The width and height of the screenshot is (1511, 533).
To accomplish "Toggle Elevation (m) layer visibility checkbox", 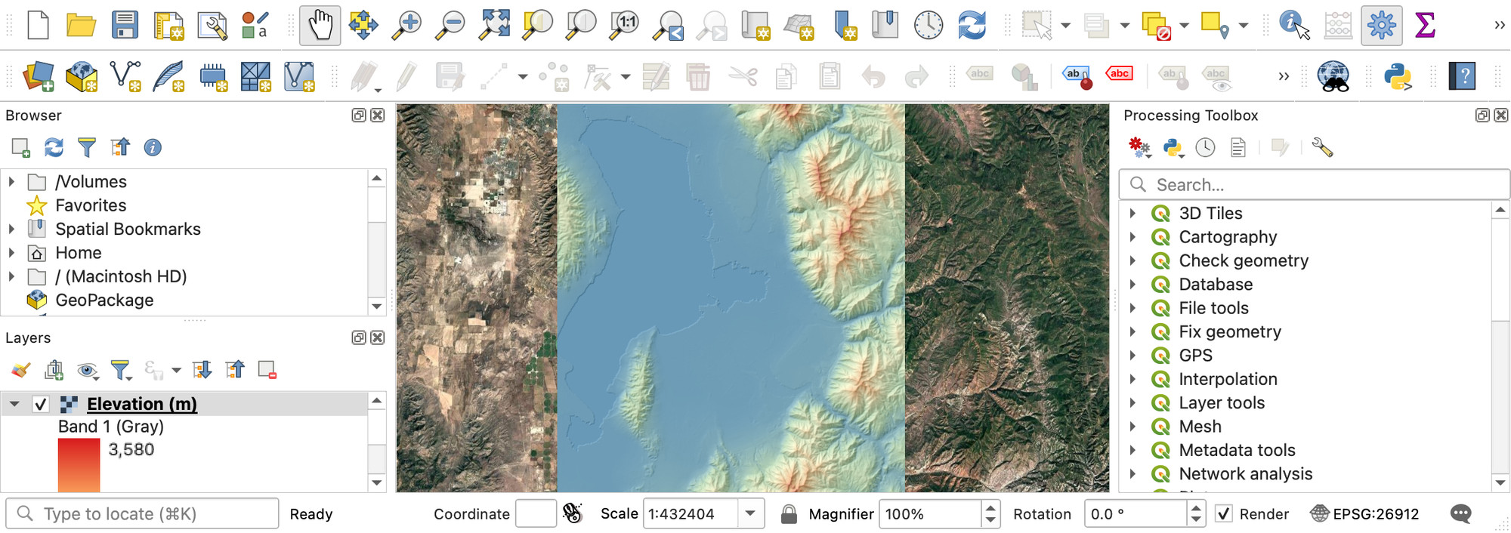I will click(41, 405).
